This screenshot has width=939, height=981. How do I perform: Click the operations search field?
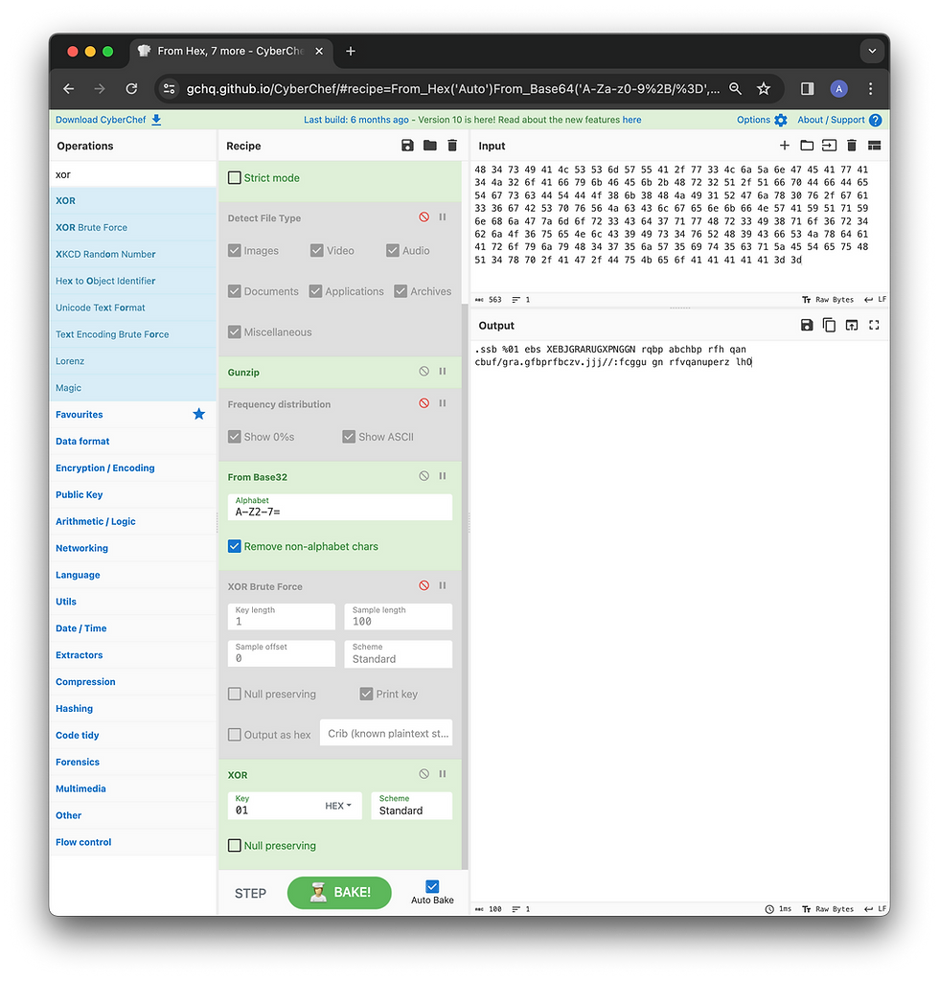pyautogui.click(x=133, y=174)
